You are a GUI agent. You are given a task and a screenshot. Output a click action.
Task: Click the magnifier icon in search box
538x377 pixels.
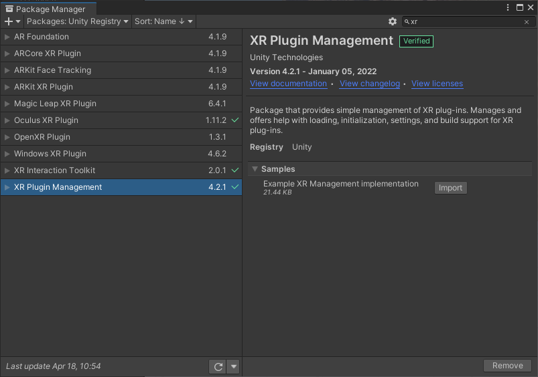tap(407, 21)
